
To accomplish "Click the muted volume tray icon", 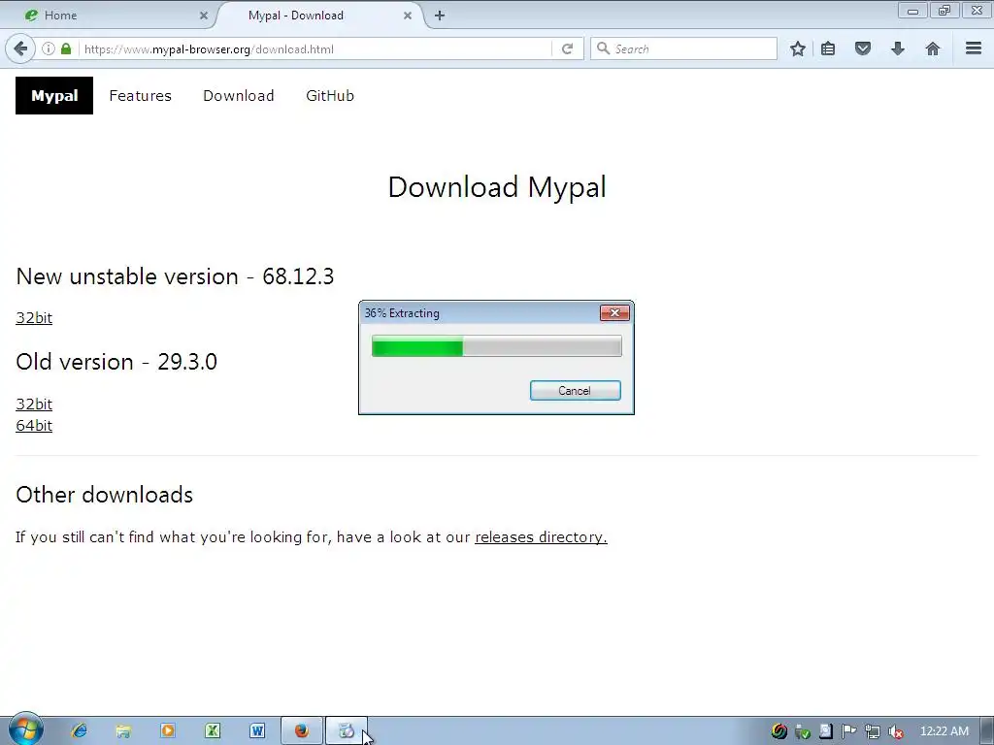I will point(896,731).
